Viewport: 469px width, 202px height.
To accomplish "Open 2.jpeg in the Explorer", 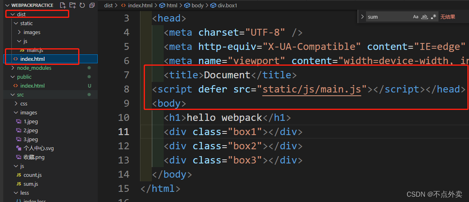I will (x=31, y=131).
